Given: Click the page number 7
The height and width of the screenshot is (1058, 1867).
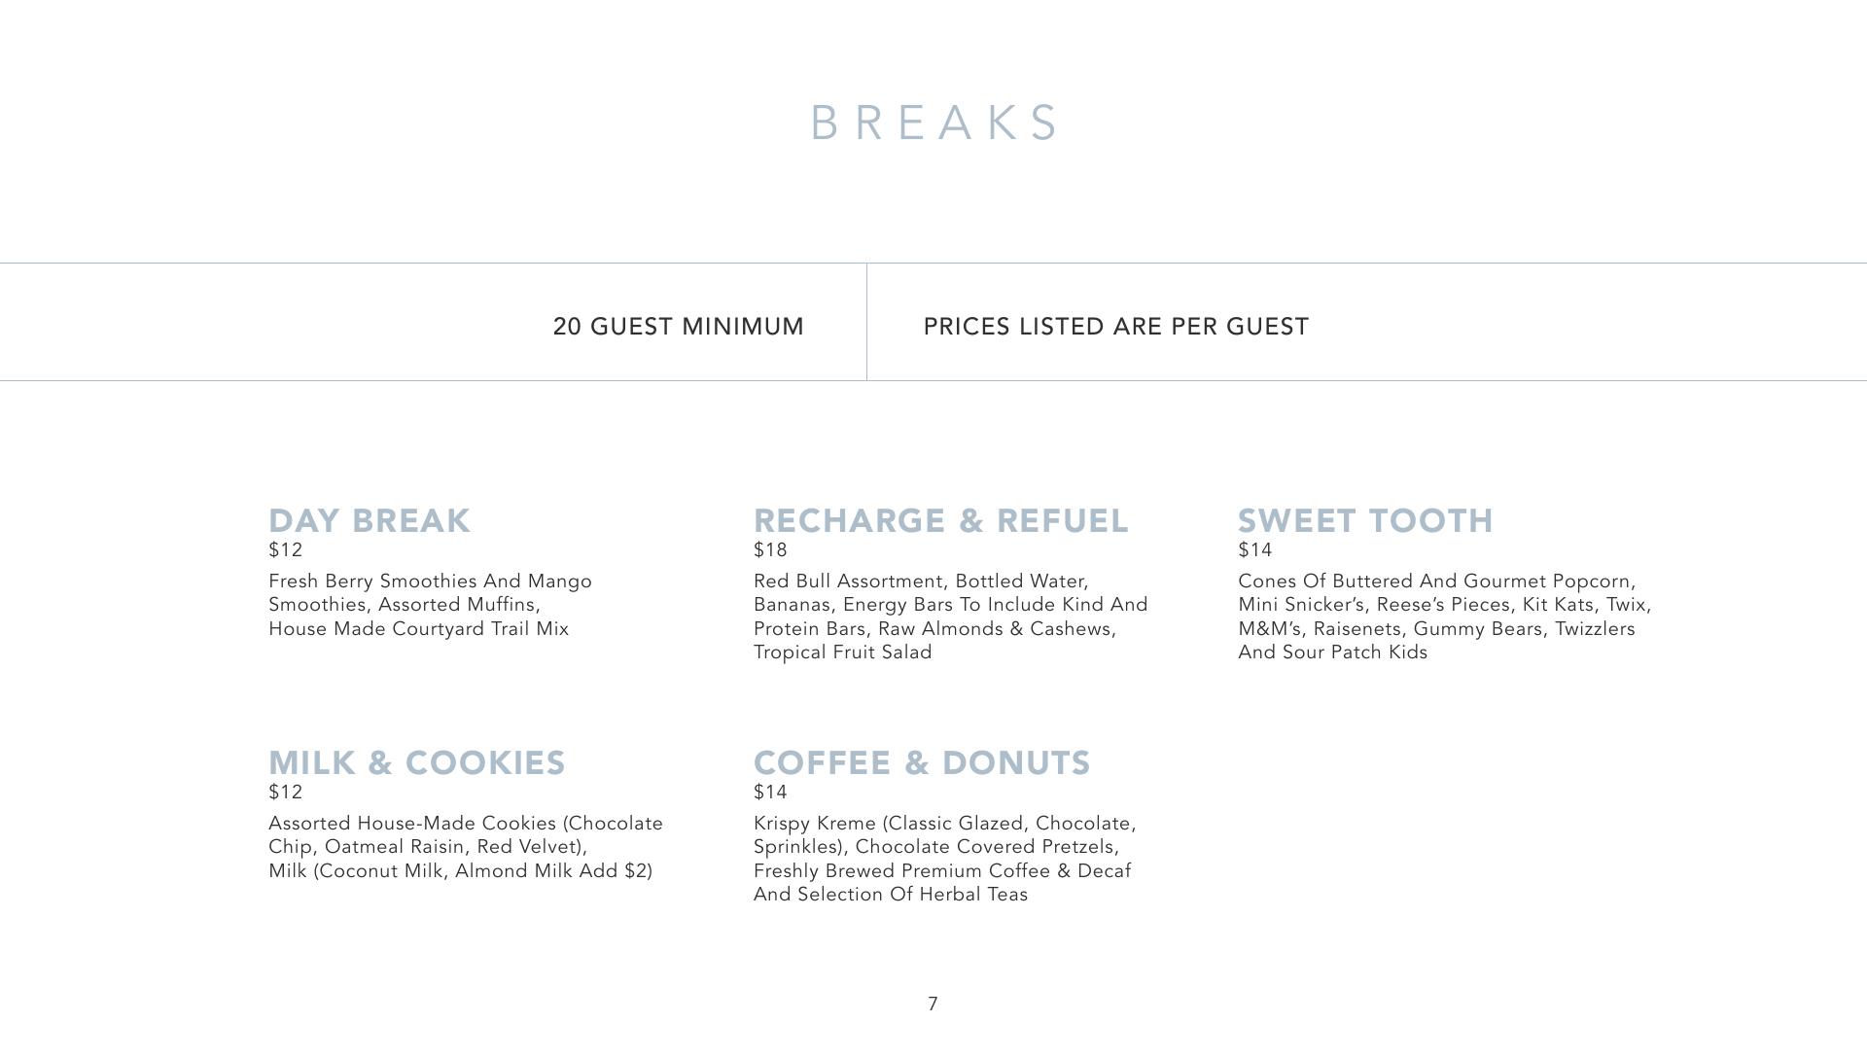Looking at the screenshot, I should (x=933, y=1004).
